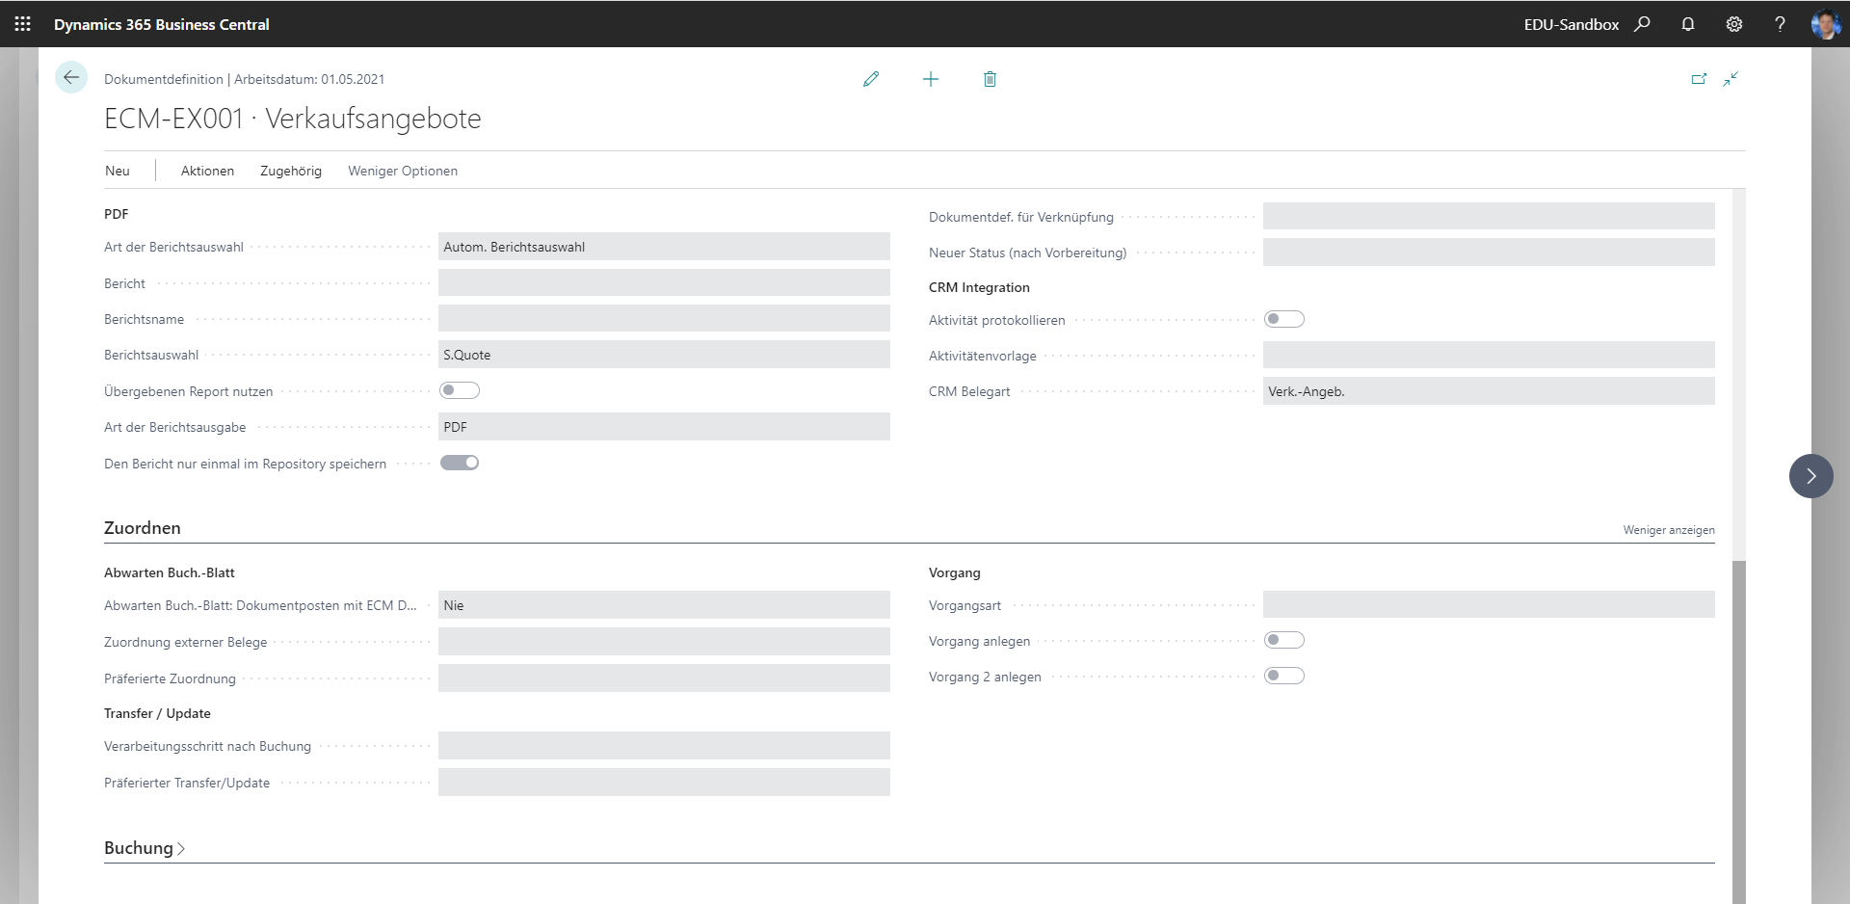Open the app launcher waffle menu
This screenshot has height=904, width=1850.
click(23, 24)
